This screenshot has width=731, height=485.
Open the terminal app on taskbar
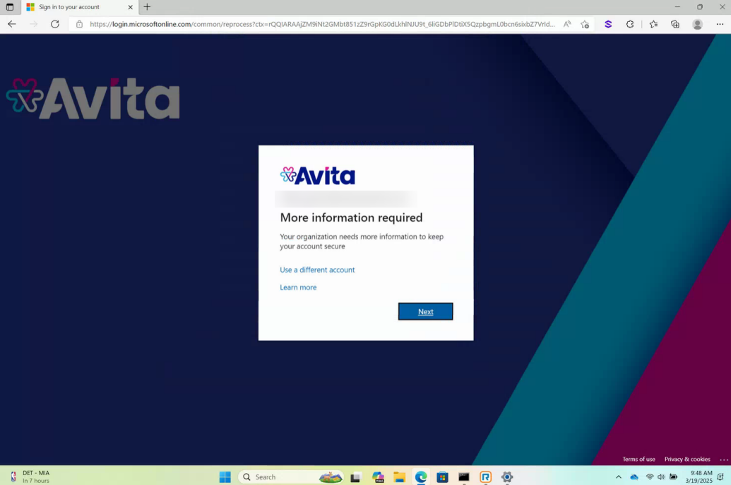coord(464,477)
